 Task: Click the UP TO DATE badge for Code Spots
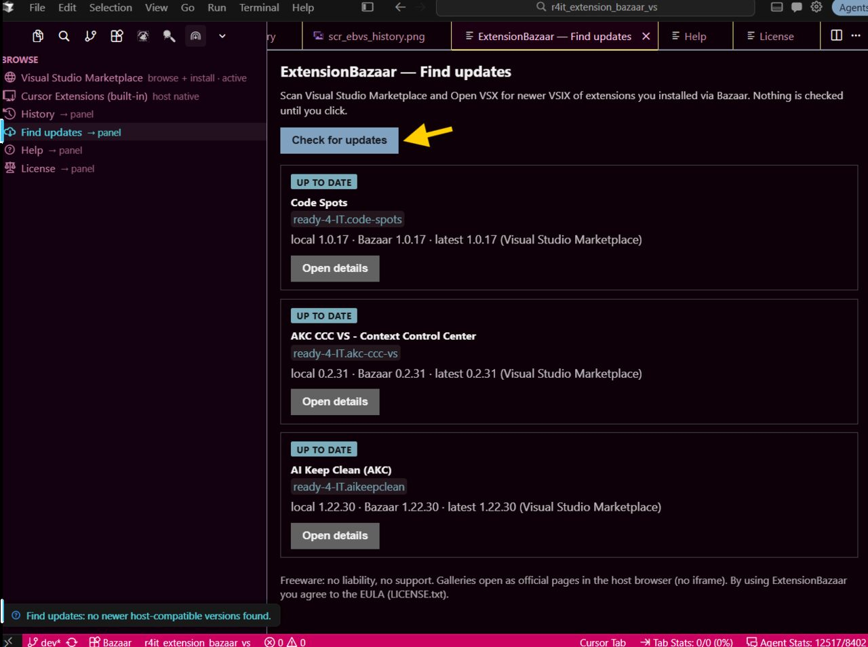[324, 182]
